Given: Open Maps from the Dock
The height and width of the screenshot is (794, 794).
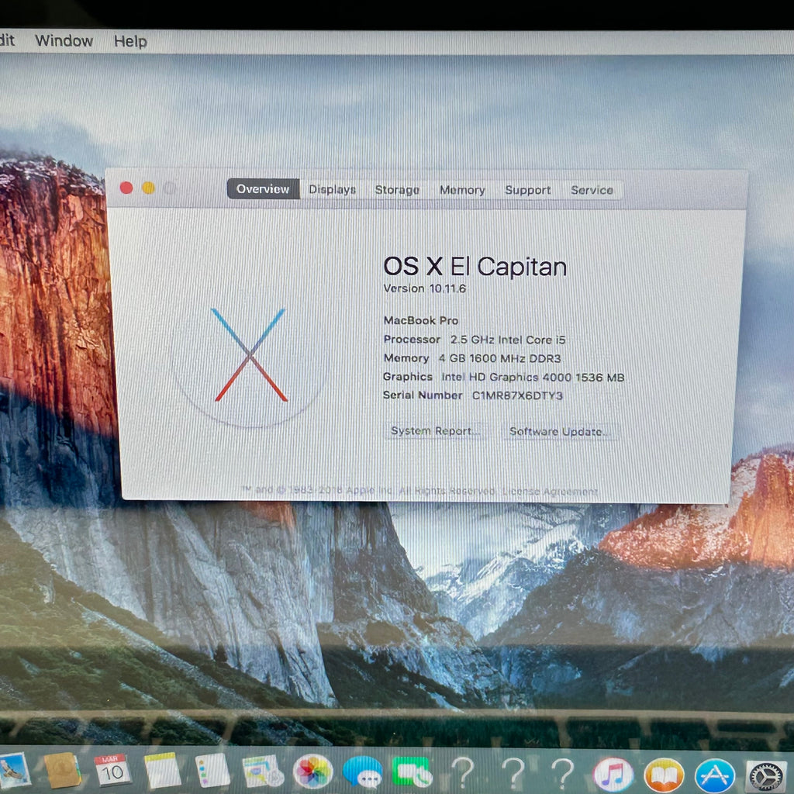Looking at the screenshot, I should (263, 772).
